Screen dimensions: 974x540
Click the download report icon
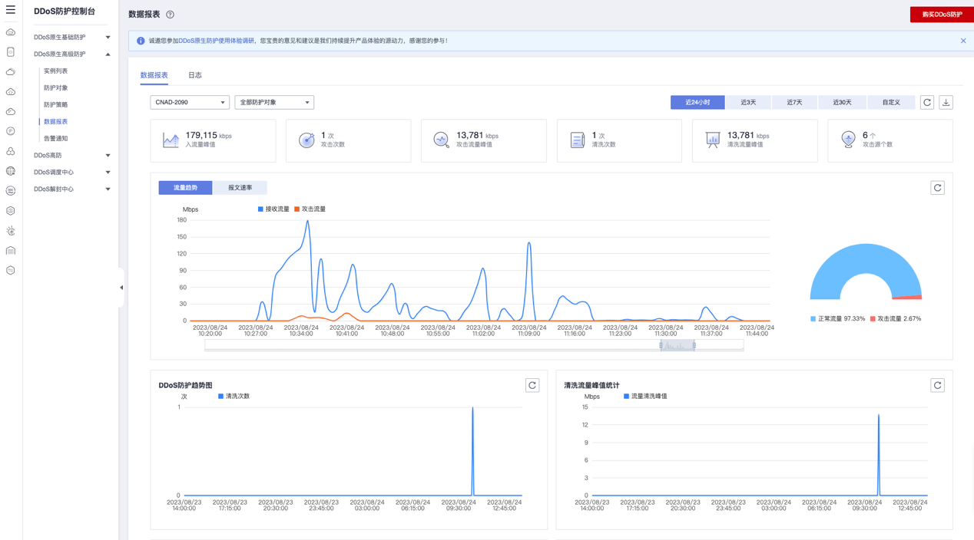(x=946, y=102)
